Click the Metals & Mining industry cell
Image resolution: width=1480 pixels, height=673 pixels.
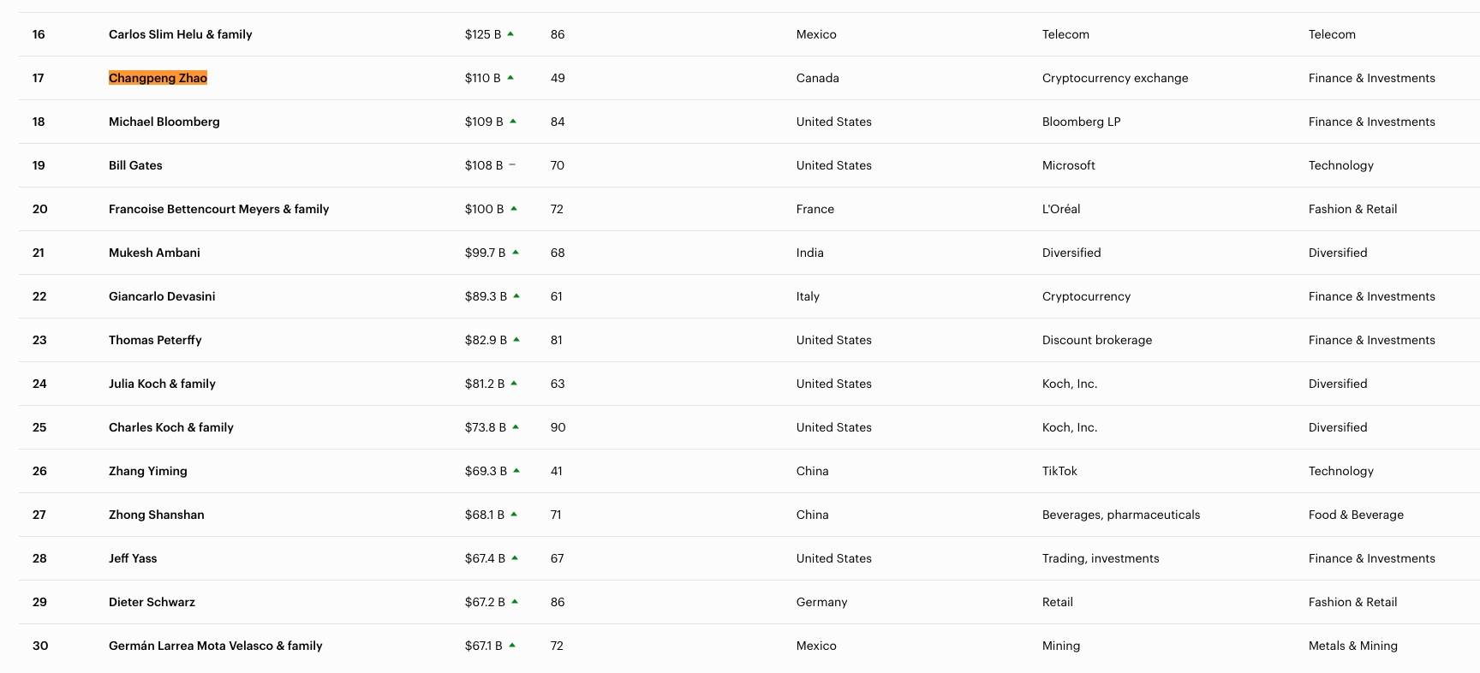click(1352, 646)
